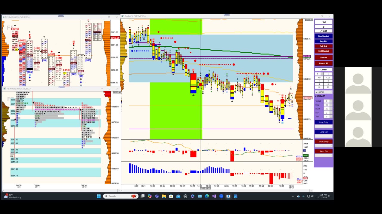Open File Explorer from the taskbar
Image resolution: width=382 pixels, height=214 pixels.
click(164, 196)
